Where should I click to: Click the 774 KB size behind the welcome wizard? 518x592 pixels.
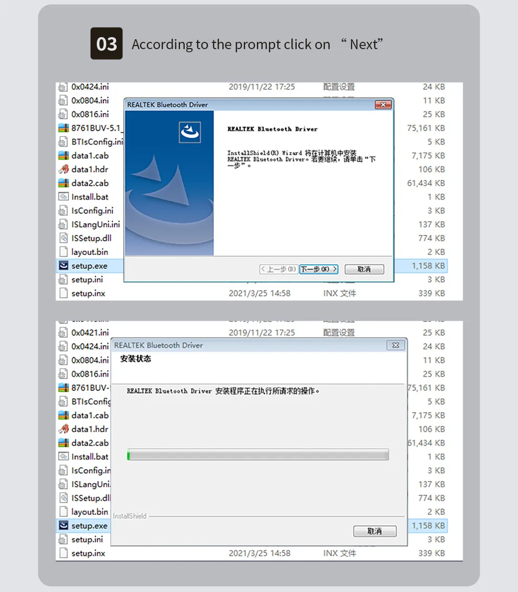[432, 238]
